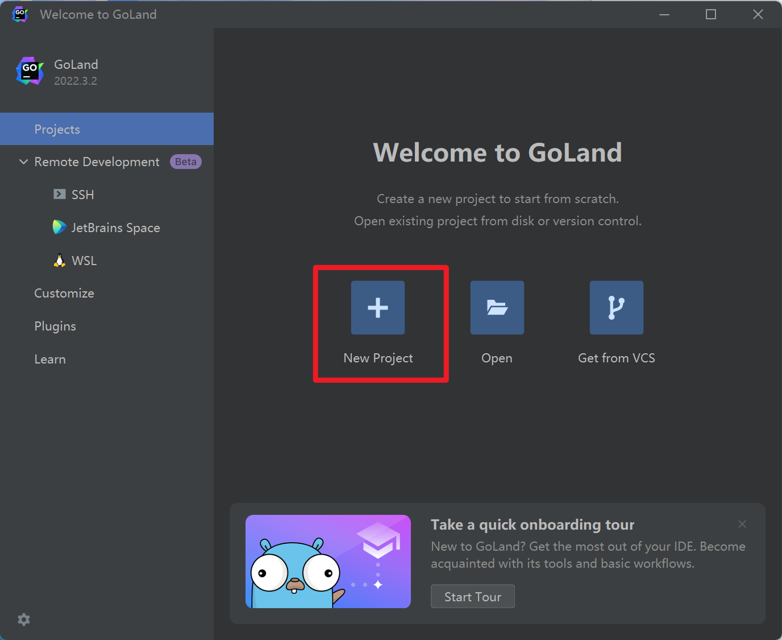Click the GoLand icon in the title bar
782x640 pixels.
(x=20, y=14)
